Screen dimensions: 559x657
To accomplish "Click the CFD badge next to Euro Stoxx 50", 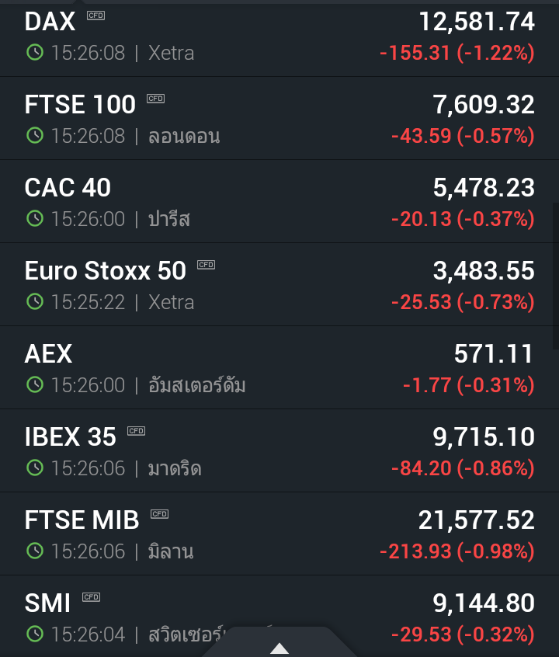I will coord(206,265).
